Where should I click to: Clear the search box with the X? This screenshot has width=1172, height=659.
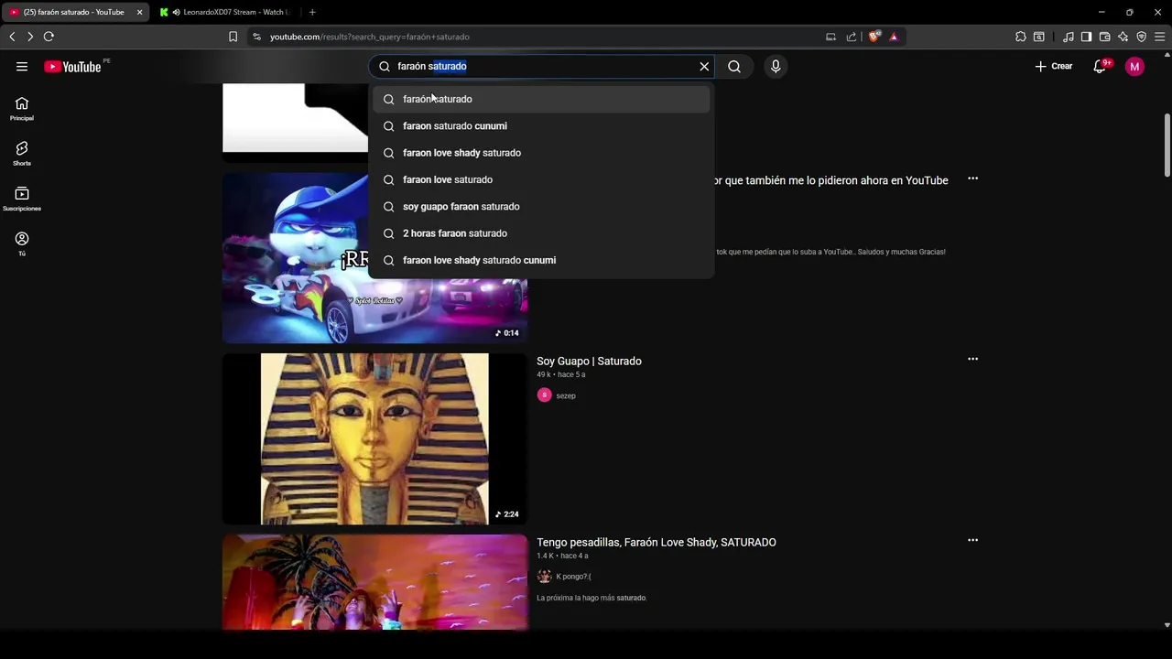click(704, 66)
